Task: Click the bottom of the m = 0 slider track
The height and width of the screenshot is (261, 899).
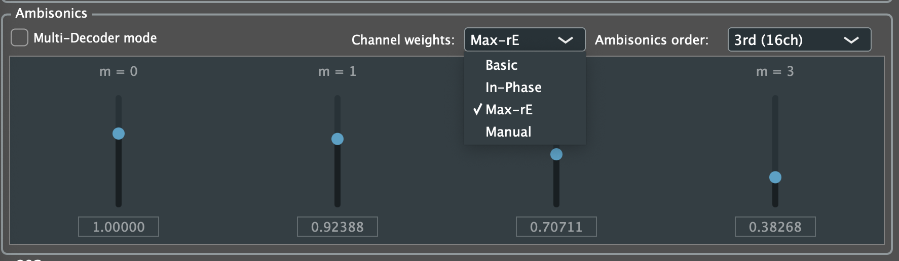Action: click(x=119, y=202)
